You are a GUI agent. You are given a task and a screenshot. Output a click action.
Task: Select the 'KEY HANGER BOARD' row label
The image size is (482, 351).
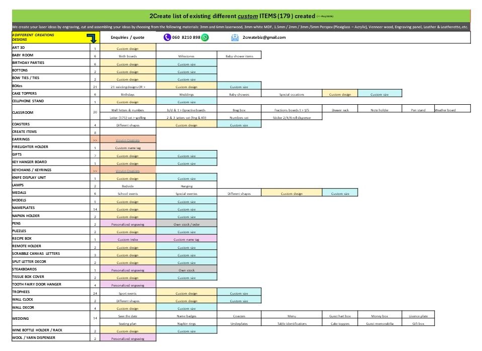pos(51,162)
